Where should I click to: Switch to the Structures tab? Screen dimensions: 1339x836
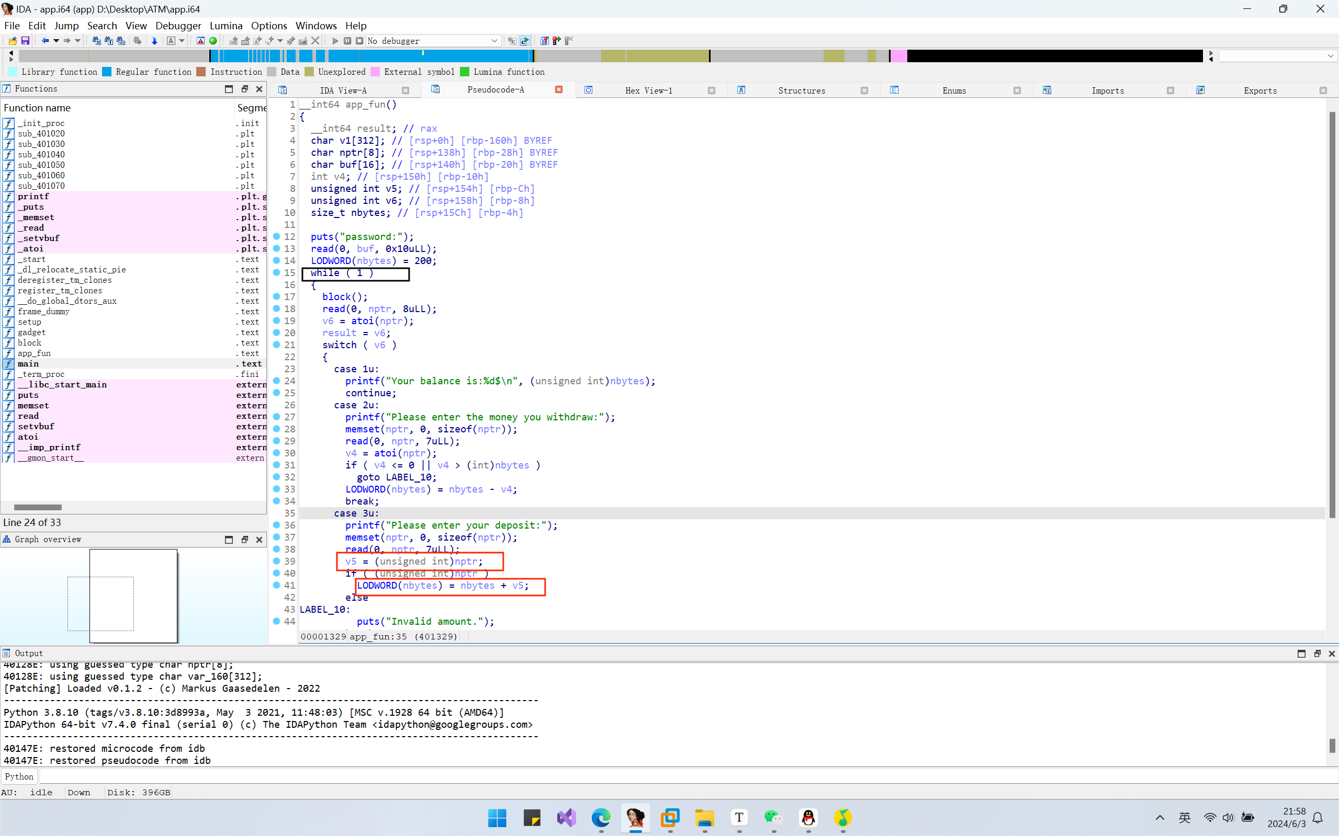click(801, 90)
